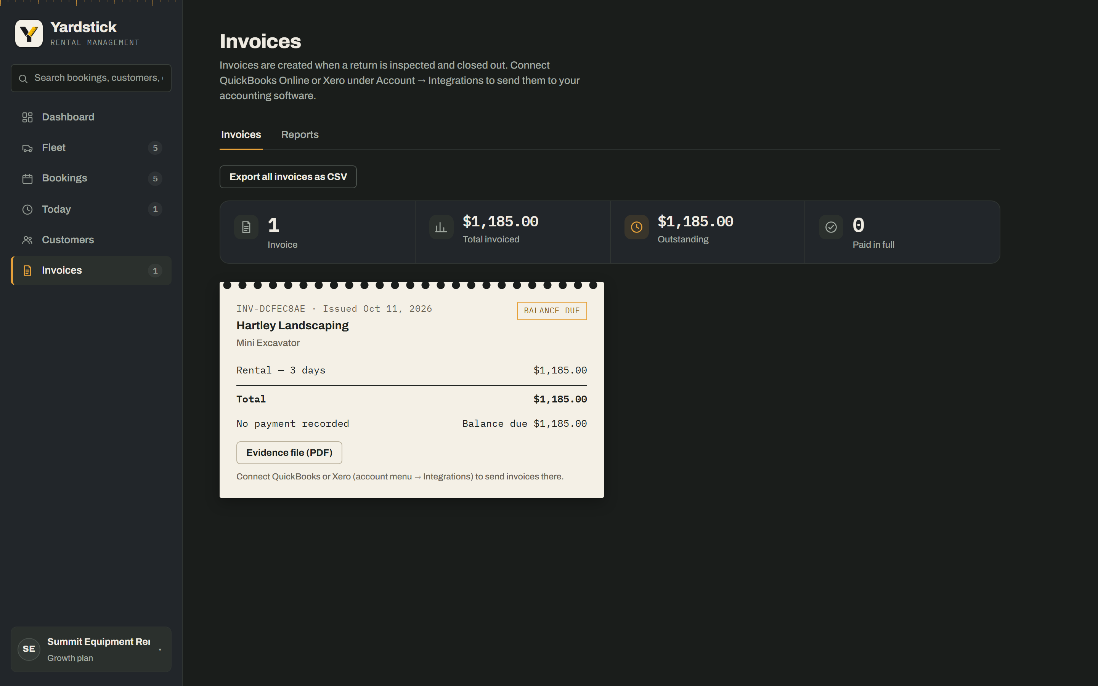Image resolution: width=1098 pixels, height=686 pixels.
Task: Click the search magnifier icon
Action: pos(23,79)
